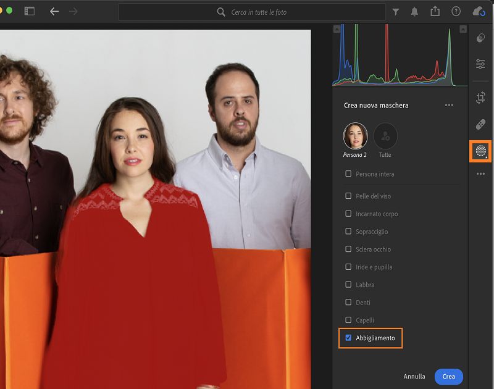Uncheck 'Abbigliamento' checkbox
Image resolution: width=494 pixels, height=389 pixels.
tap(348, 338)
